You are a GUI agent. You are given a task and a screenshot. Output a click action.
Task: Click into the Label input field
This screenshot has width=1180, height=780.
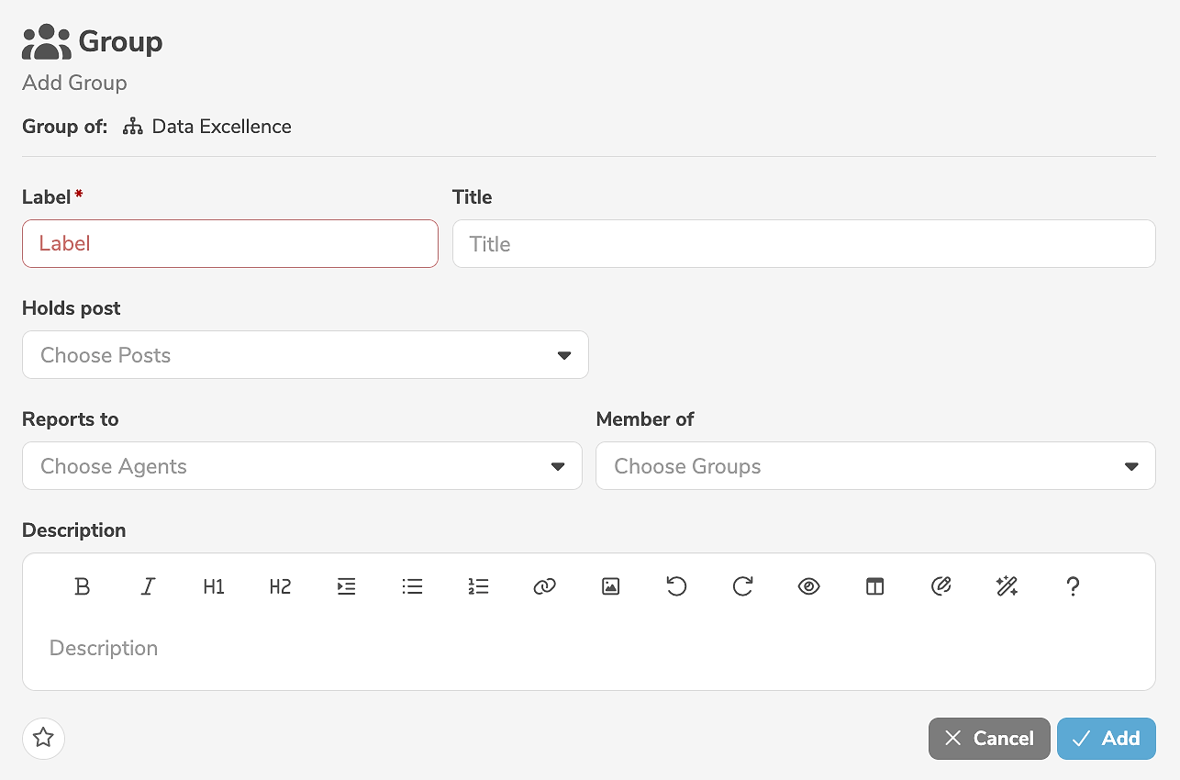[x=229, y=244]
